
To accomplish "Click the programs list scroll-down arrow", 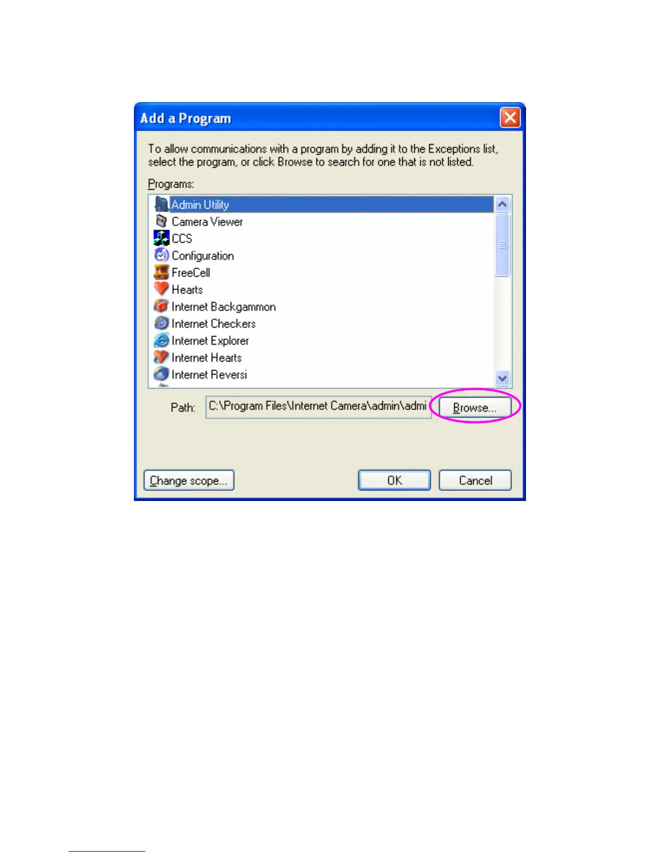I will (502, 378).
